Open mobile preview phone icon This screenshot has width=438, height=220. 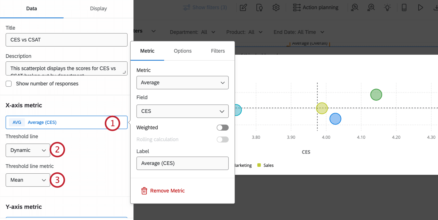pyautogui.click(x=404, y=7)
